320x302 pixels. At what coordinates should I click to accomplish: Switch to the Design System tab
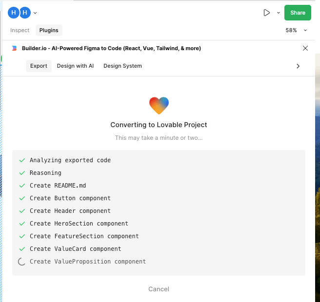122,66
